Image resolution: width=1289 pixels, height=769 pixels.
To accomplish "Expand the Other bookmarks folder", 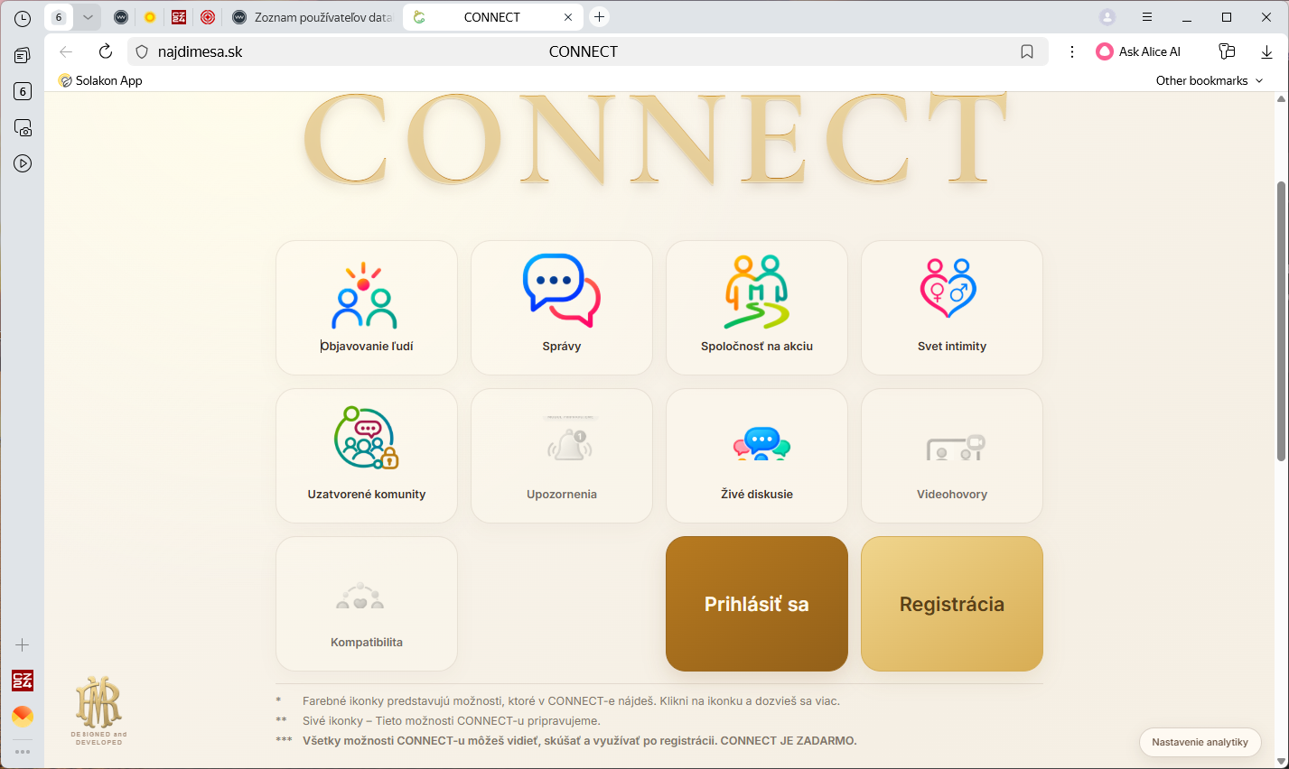I will tap(1210, 80).
